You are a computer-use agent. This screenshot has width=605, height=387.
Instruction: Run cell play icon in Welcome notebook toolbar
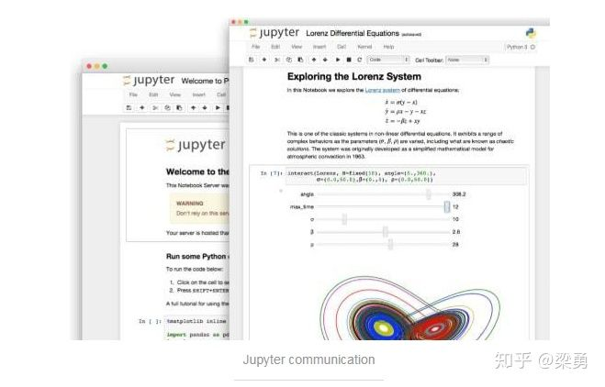point(218,108)
